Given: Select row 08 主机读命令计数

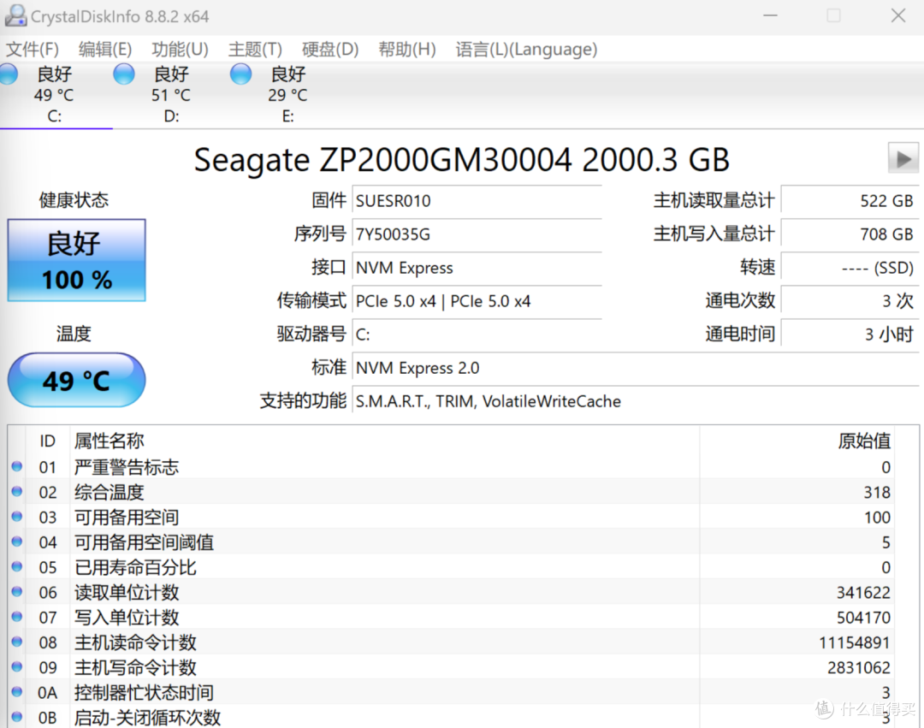Looking at the screenshot, I should pyautogui.click(x=452, y=642).
